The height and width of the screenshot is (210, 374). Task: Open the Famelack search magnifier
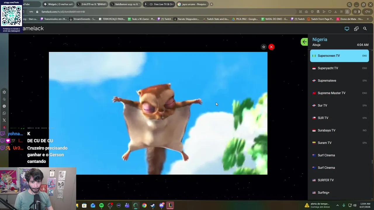coord(365,29)
